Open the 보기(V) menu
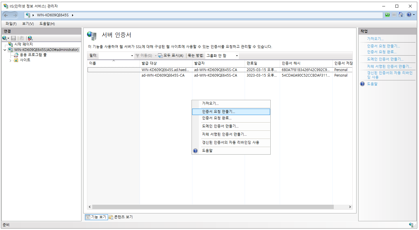This screenshot has height=230, width=419. click(28, 24)
